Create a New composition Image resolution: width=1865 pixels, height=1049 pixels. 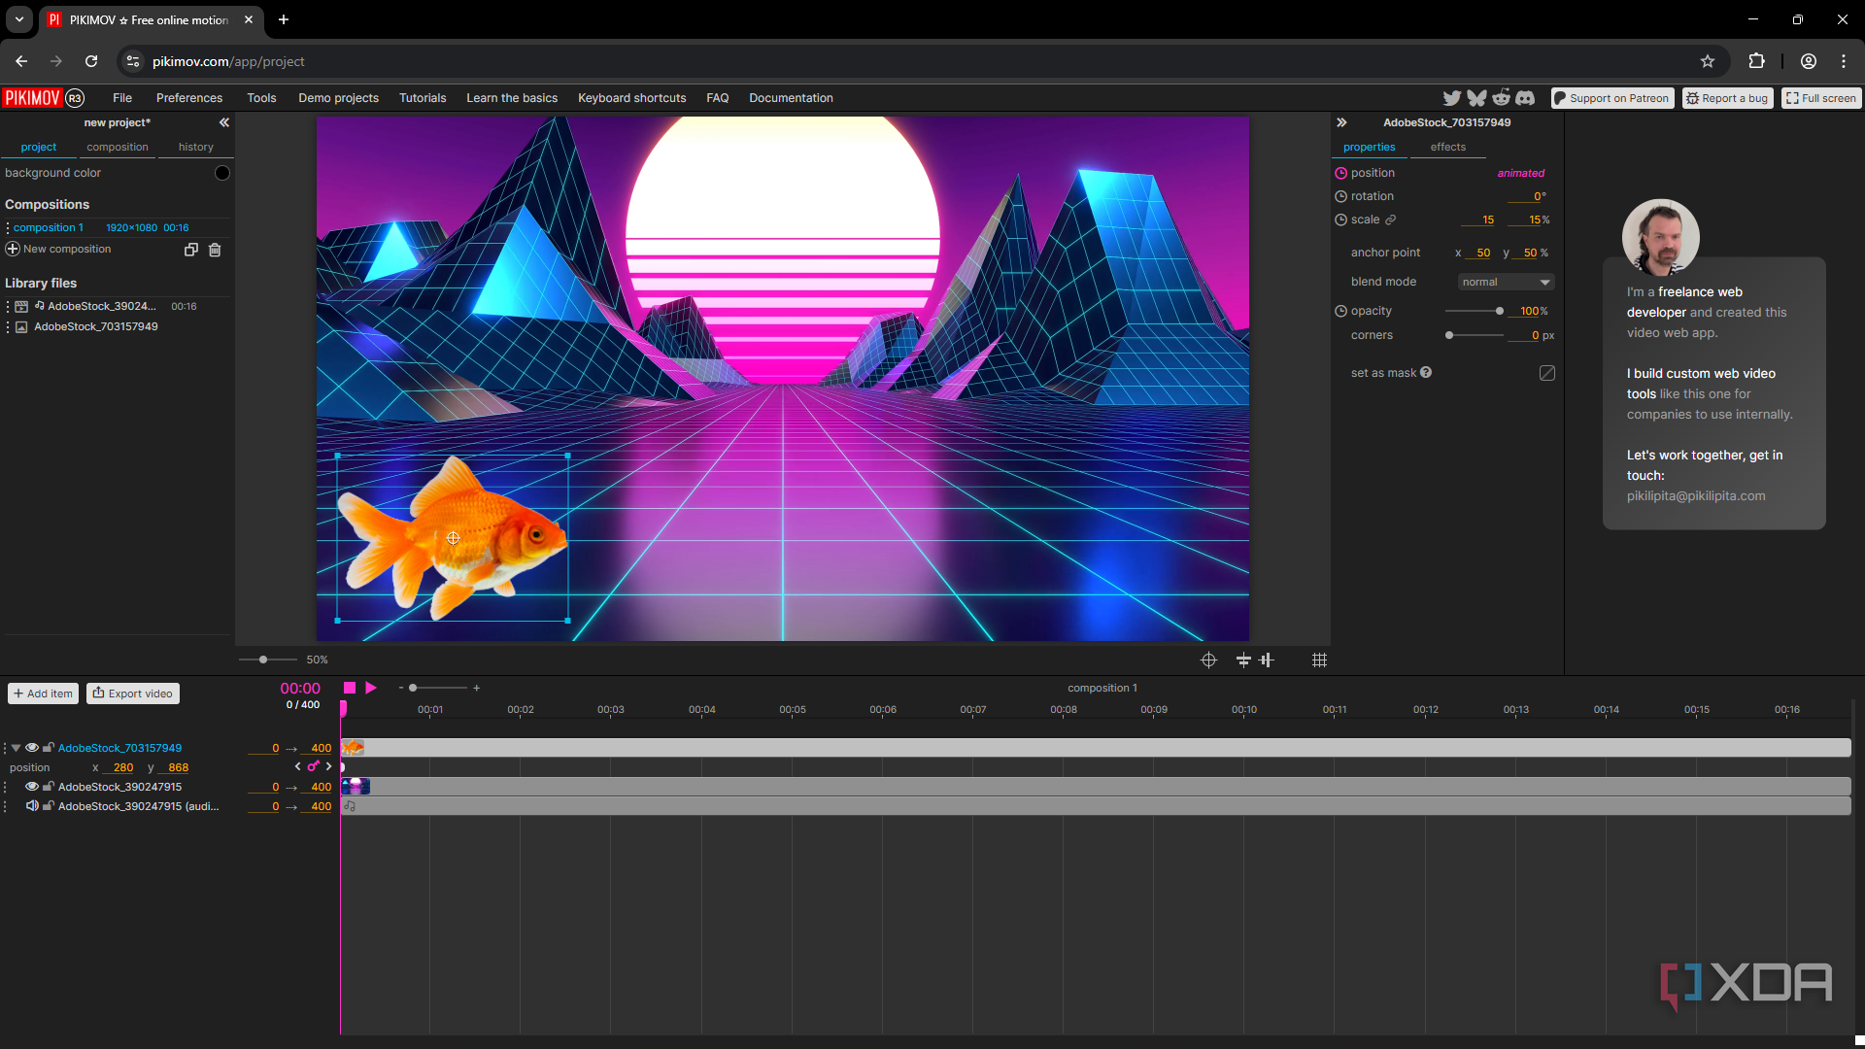point(58,250)
